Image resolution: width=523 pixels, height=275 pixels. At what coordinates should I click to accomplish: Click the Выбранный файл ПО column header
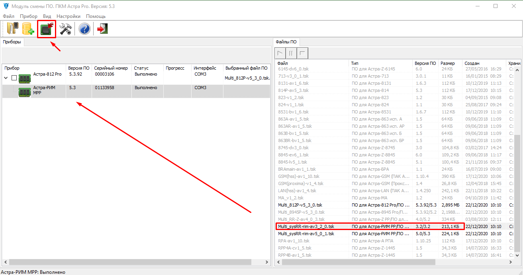coord(246,68)
